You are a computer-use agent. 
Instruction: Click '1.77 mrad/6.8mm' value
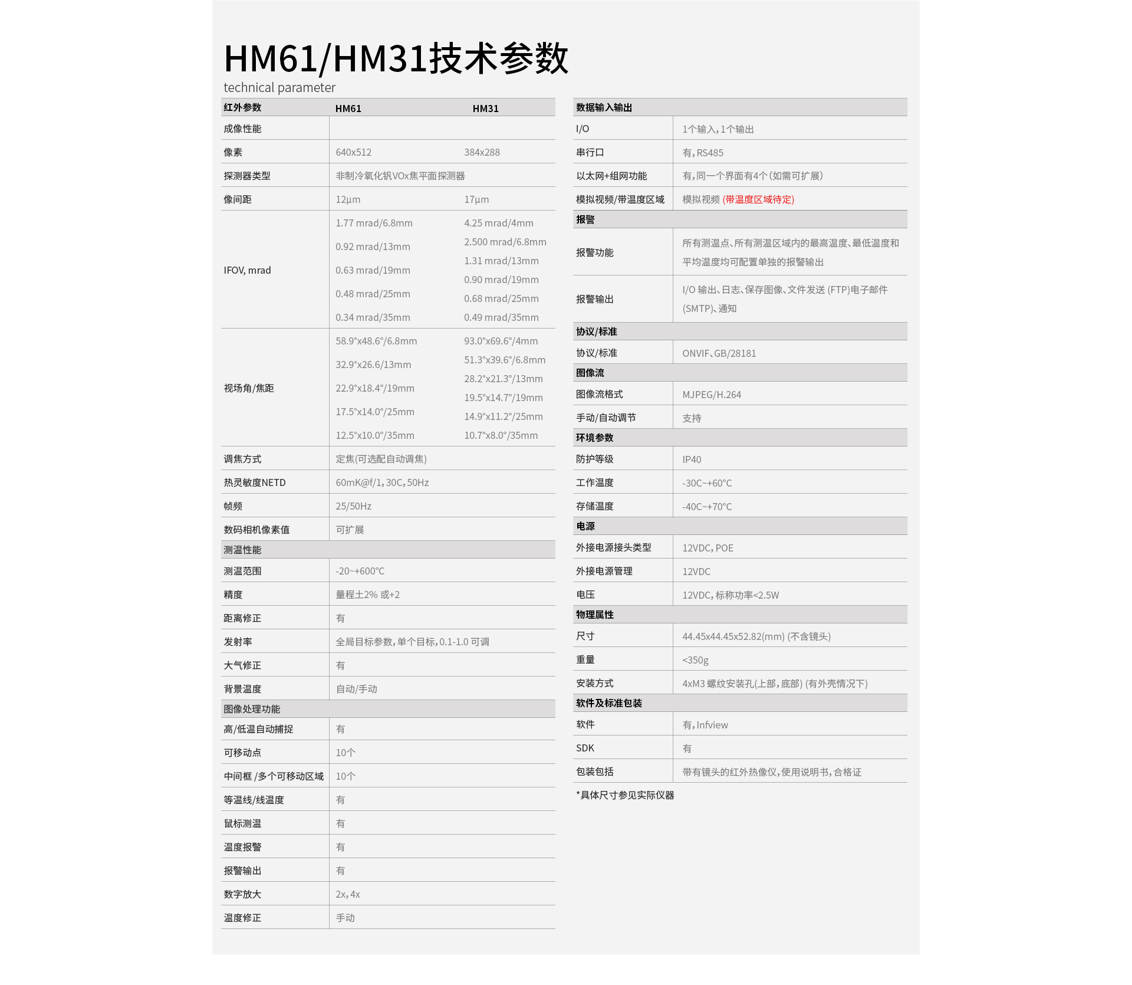tap(374, 223)
